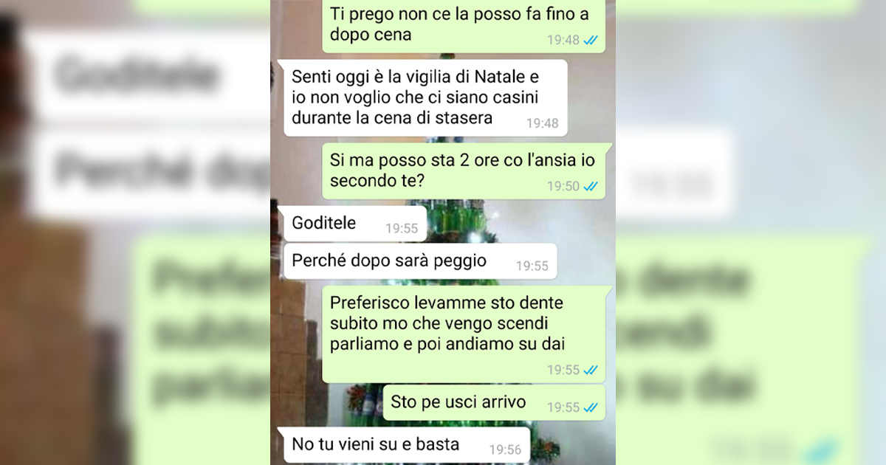The image size is (886, 465).
Task: Tap the 'Si ma posso sta 2 ore' message
Action: click(464, 171)
